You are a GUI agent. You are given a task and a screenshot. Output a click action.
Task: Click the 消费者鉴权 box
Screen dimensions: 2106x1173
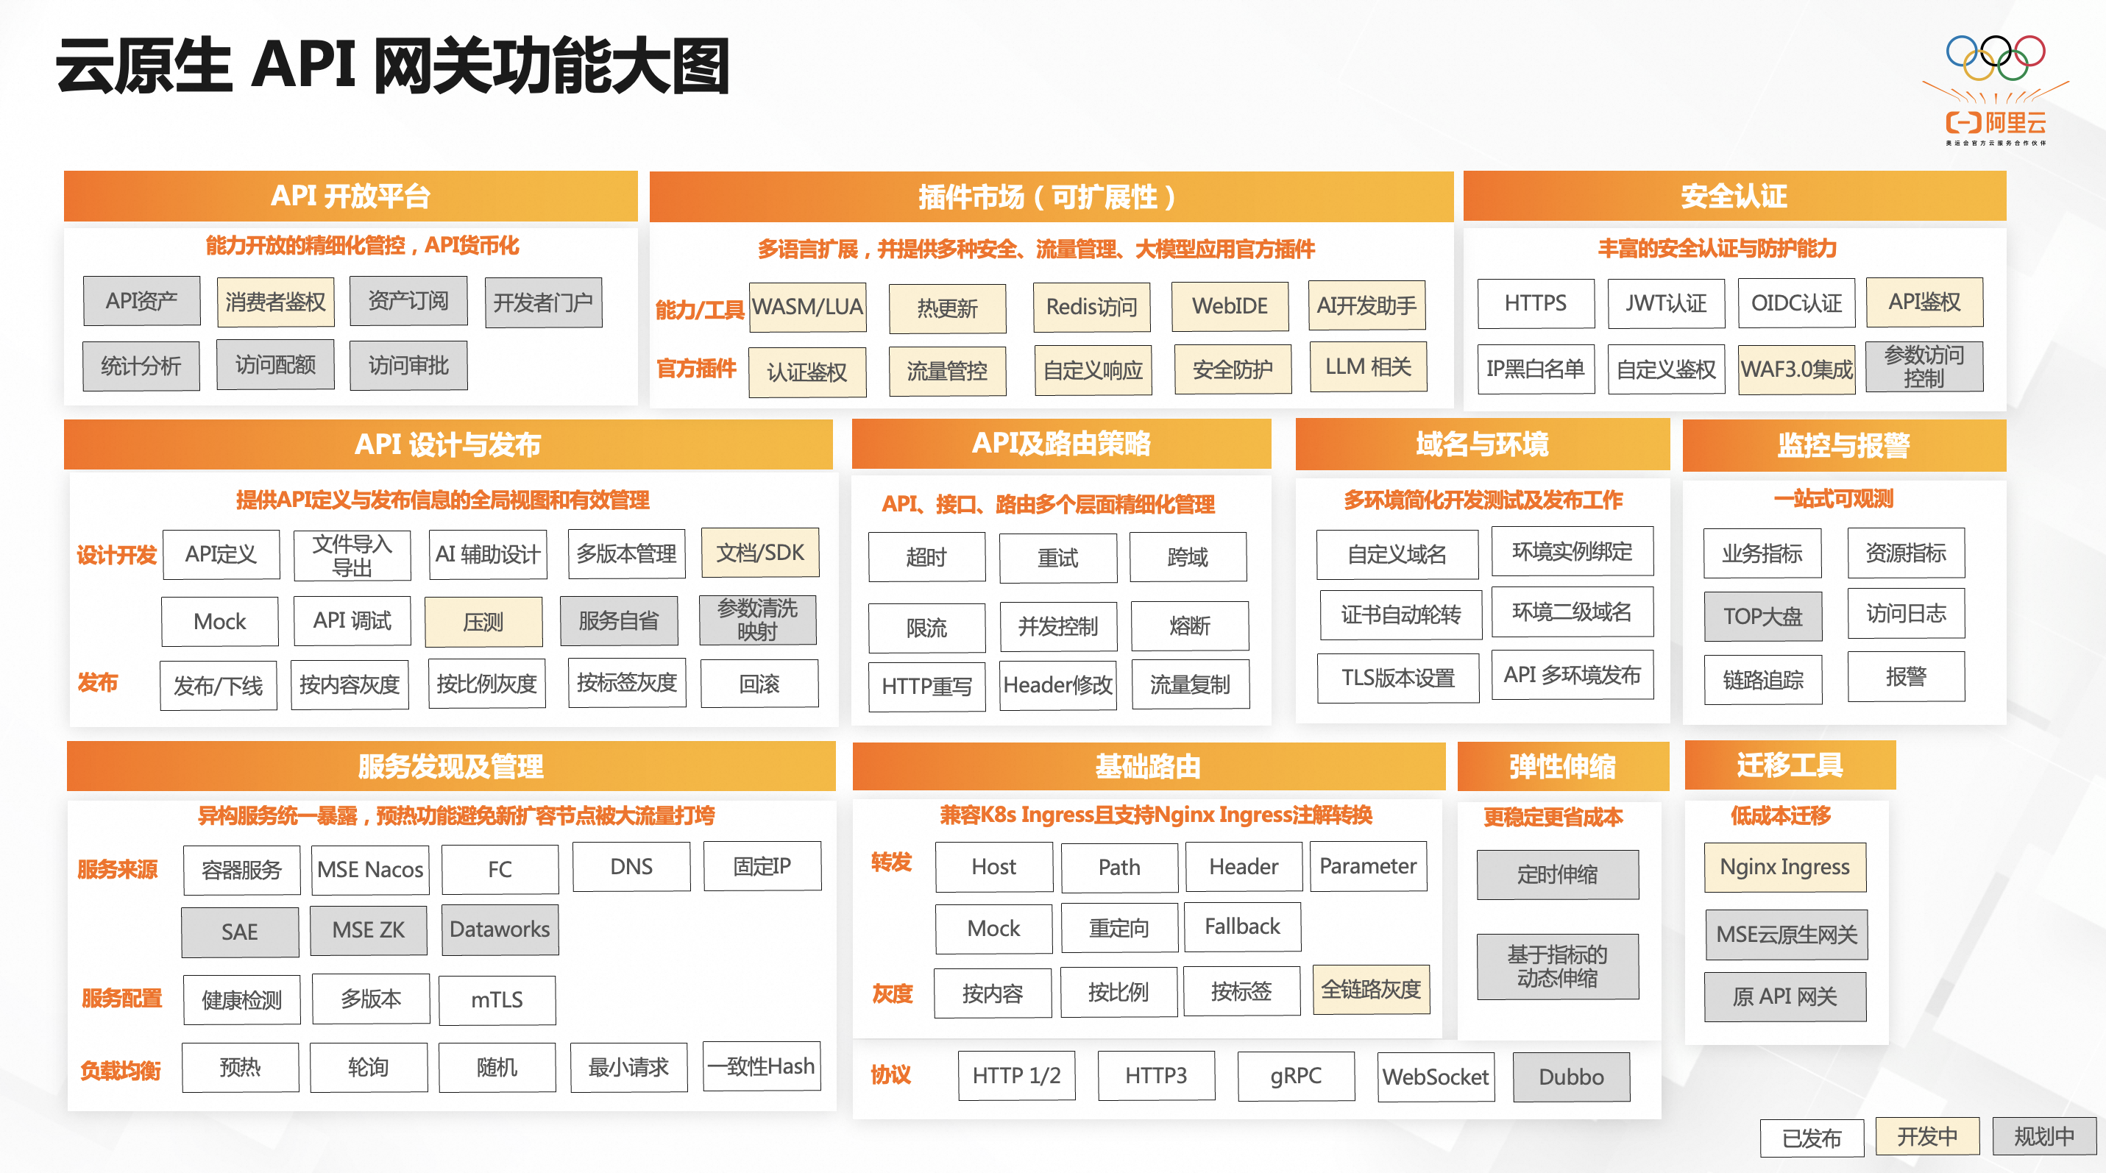click(275, 302)
